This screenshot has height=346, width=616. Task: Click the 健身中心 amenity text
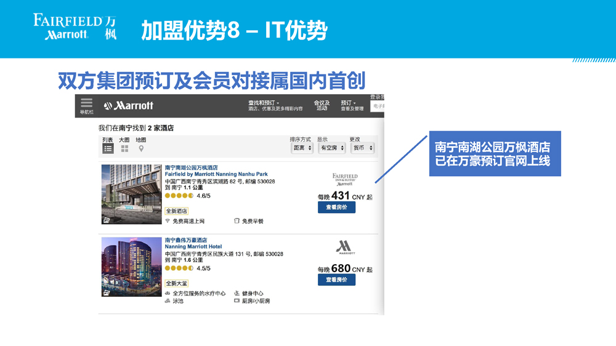(x=253, y=294)
